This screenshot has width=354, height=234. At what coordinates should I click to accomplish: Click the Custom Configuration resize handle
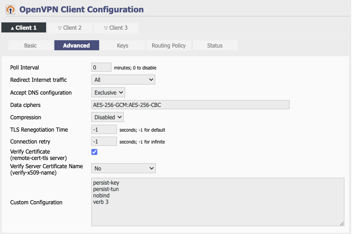(x=342, y=223)
